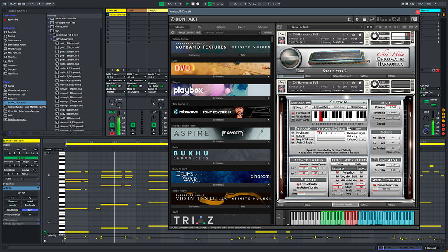448x252 pixels.
Task: Click Reverse in clip Notes panel
Action: [12, 201]
